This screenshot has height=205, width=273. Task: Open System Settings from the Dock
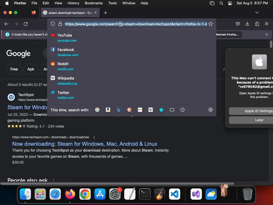pyautogui.click(x=115, y=194)
